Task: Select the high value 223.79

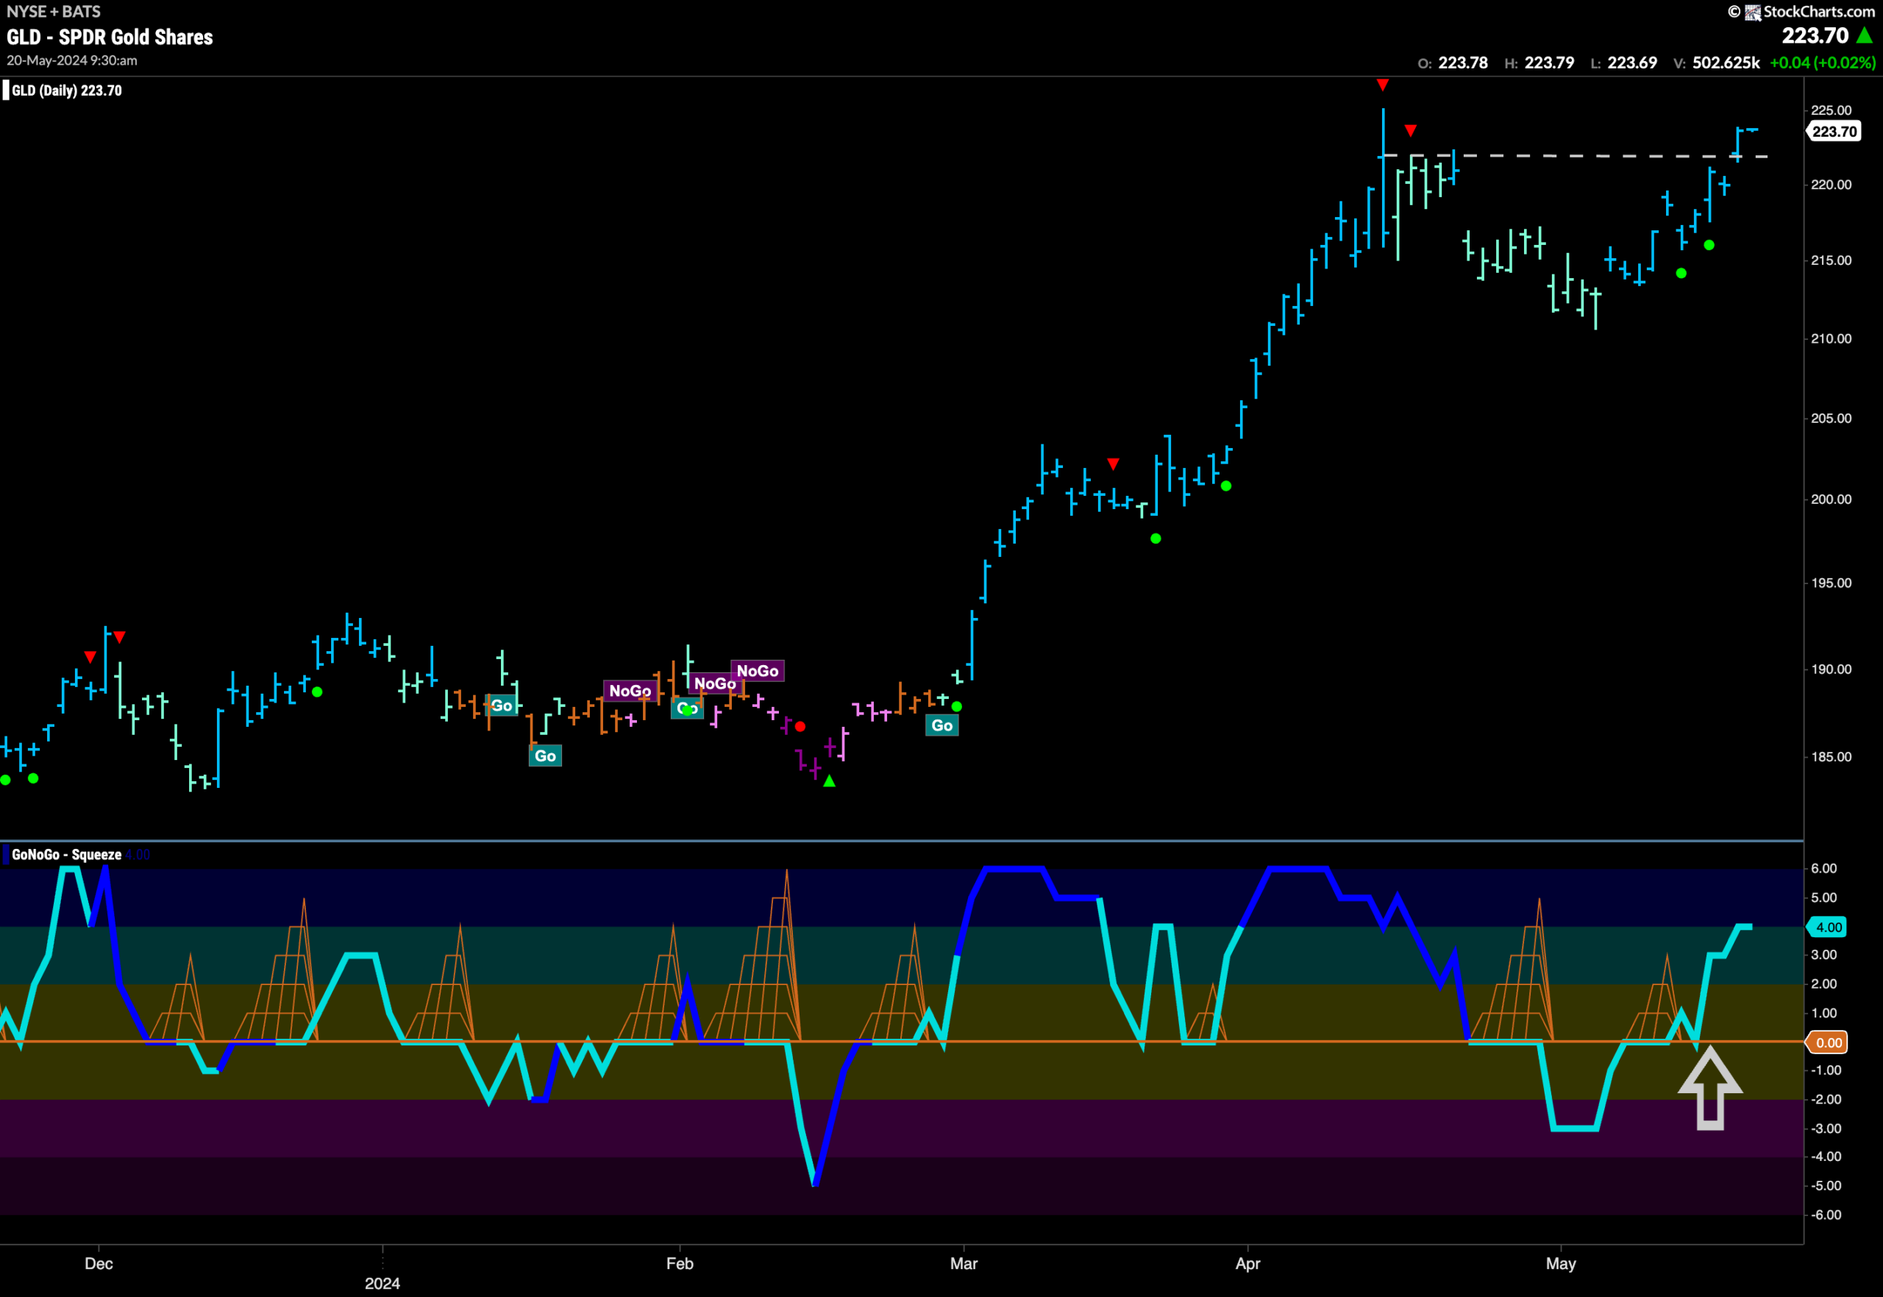Action: click(x=1549, y=63)
